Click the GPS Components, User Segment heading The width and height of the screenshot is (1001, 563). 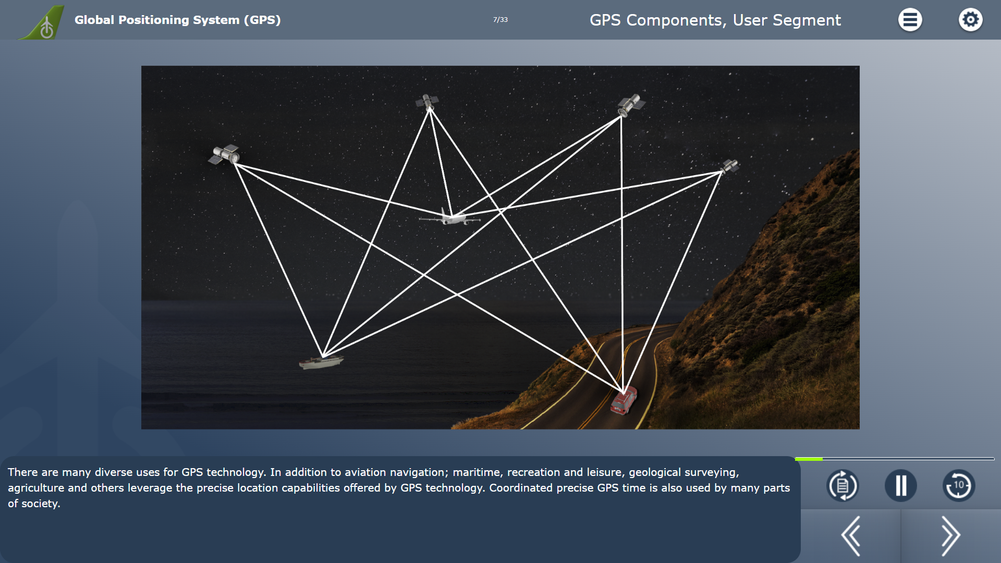pos(715,20)
